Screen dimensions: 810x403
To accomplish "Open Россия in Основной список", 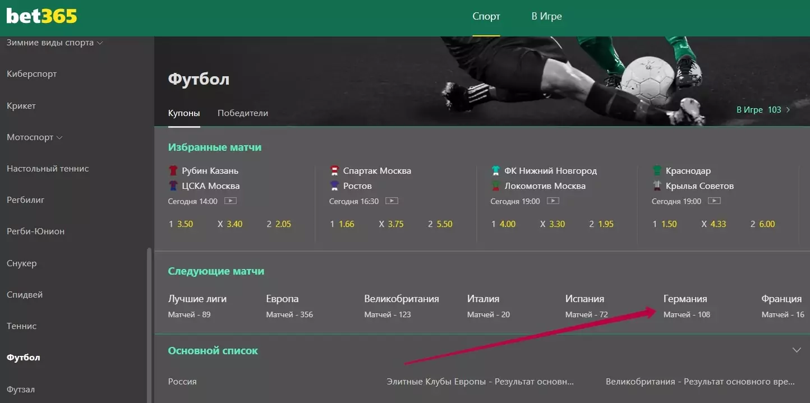I will (x=182, y=382).
